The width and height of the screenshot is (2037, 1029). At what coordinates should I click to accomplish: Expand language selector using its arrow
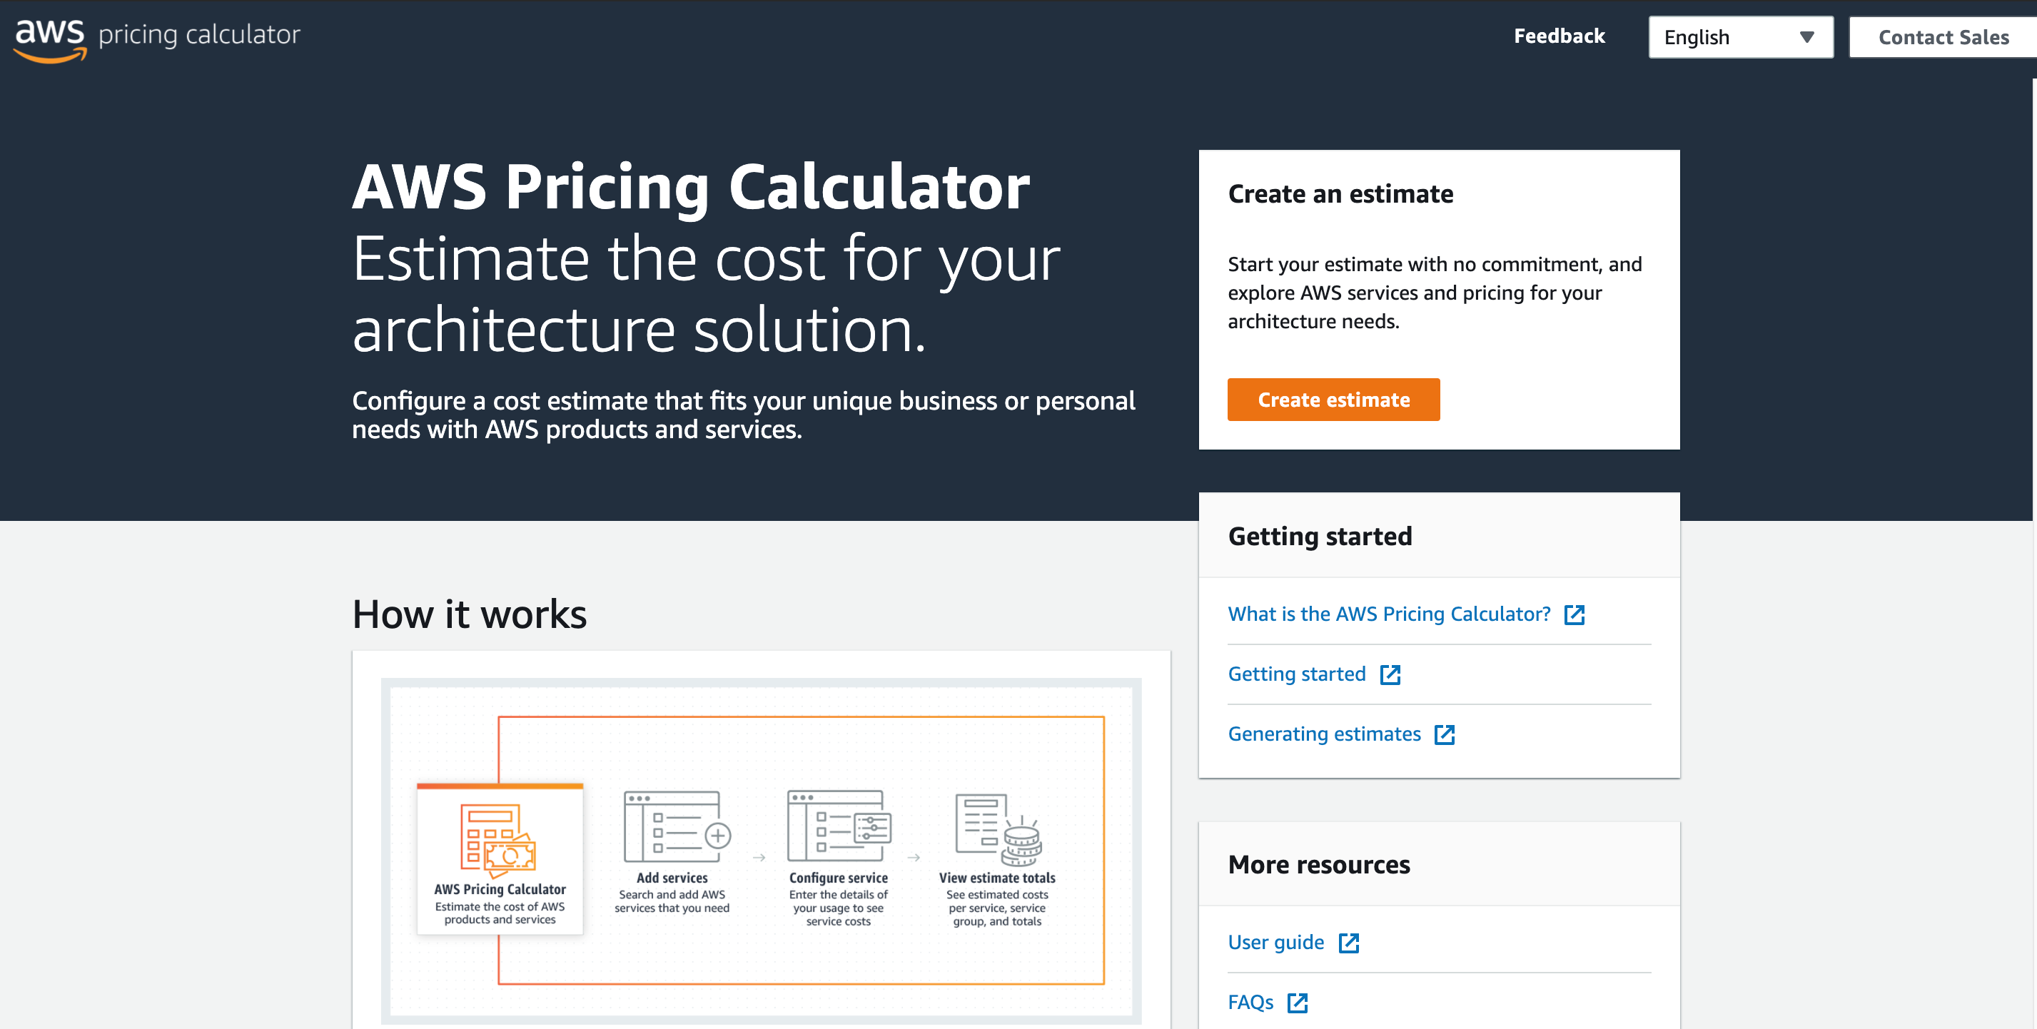pyautogui.click(x=1806, y=37)
